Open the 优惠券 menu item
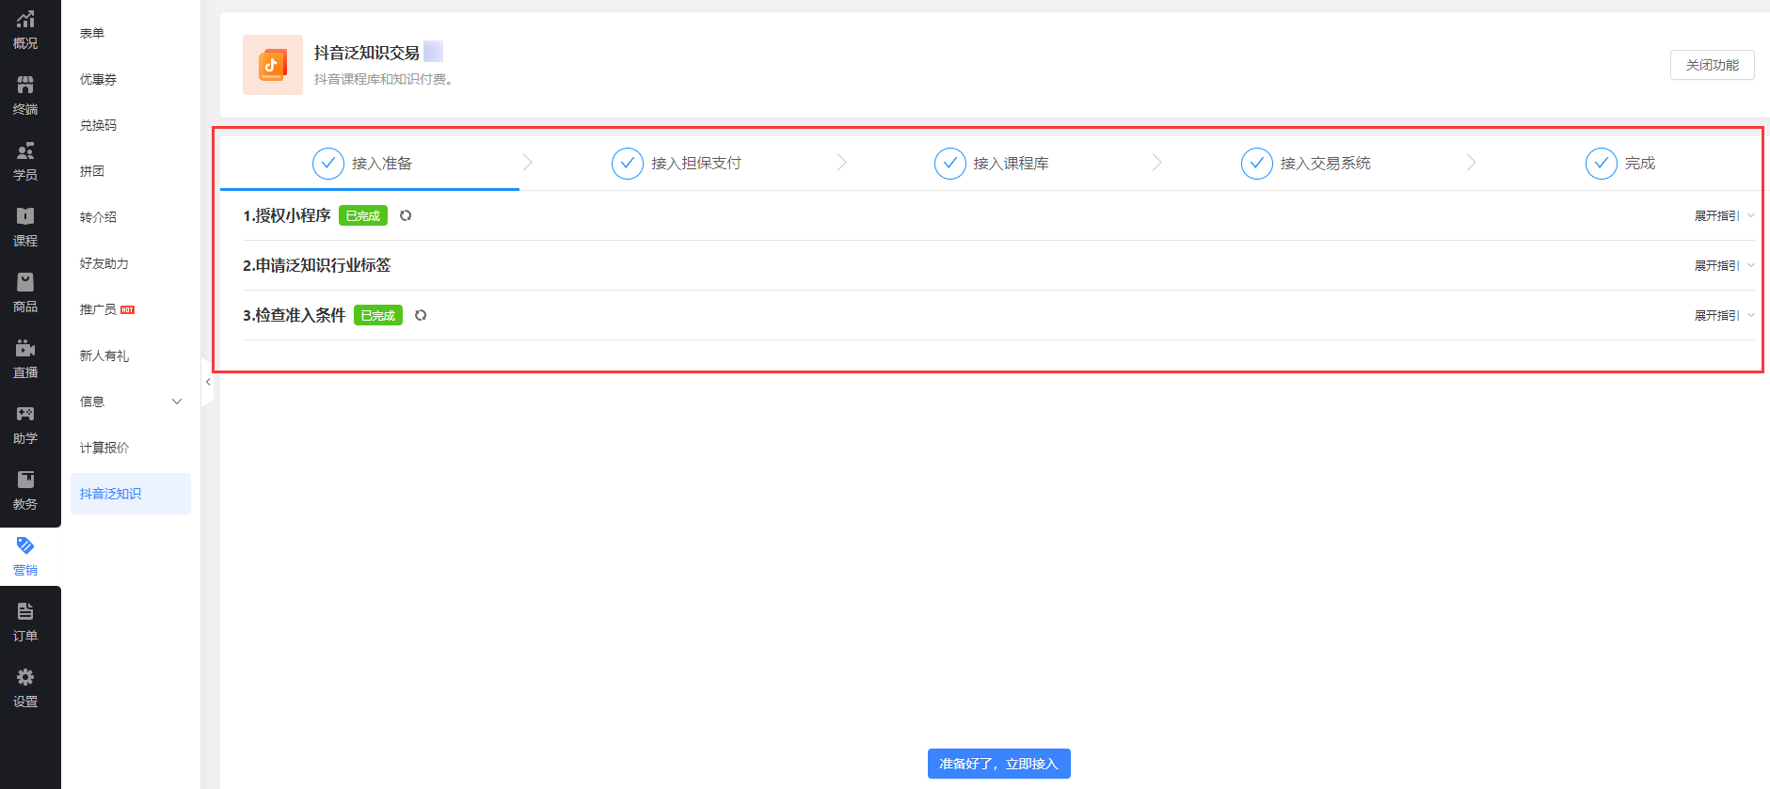Image resolution: width=1770 pixels, height=789 pixels. [98, 79]
